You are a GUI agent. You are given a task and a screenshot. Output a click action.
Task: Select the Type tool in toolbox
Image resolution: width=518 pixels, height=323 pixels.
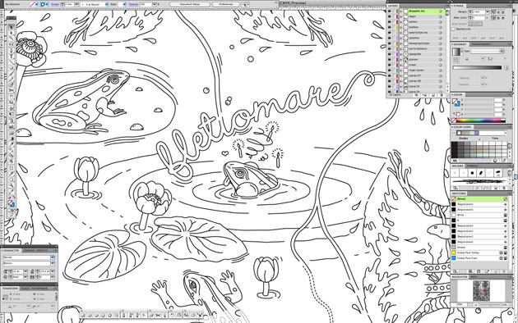(12, 57)
